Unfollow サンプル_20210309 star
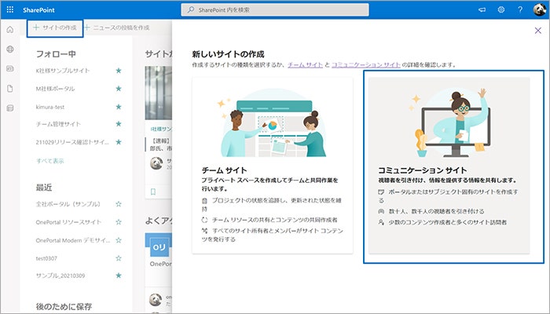550x314 pixels. [x=119, y=276]
